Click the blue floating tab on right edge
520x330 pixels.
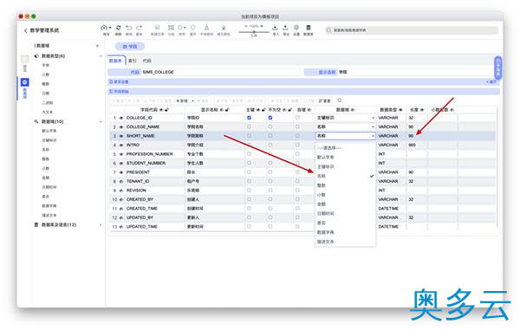[x=497, y=68]
